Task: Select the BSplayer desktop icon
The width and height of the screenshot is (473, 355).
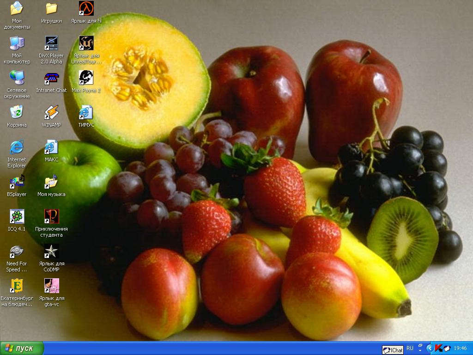Action: [17, 182]
